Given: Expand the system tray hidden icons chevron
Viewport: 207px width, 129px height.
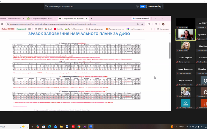Looking at the screenshot, I should tap(187, 127).
